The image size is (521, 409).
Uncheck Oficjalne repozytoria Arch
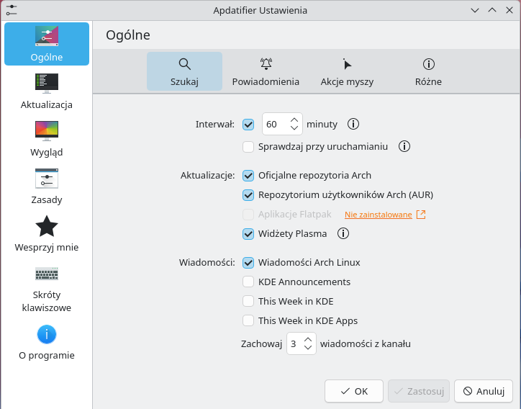(248, 176)
